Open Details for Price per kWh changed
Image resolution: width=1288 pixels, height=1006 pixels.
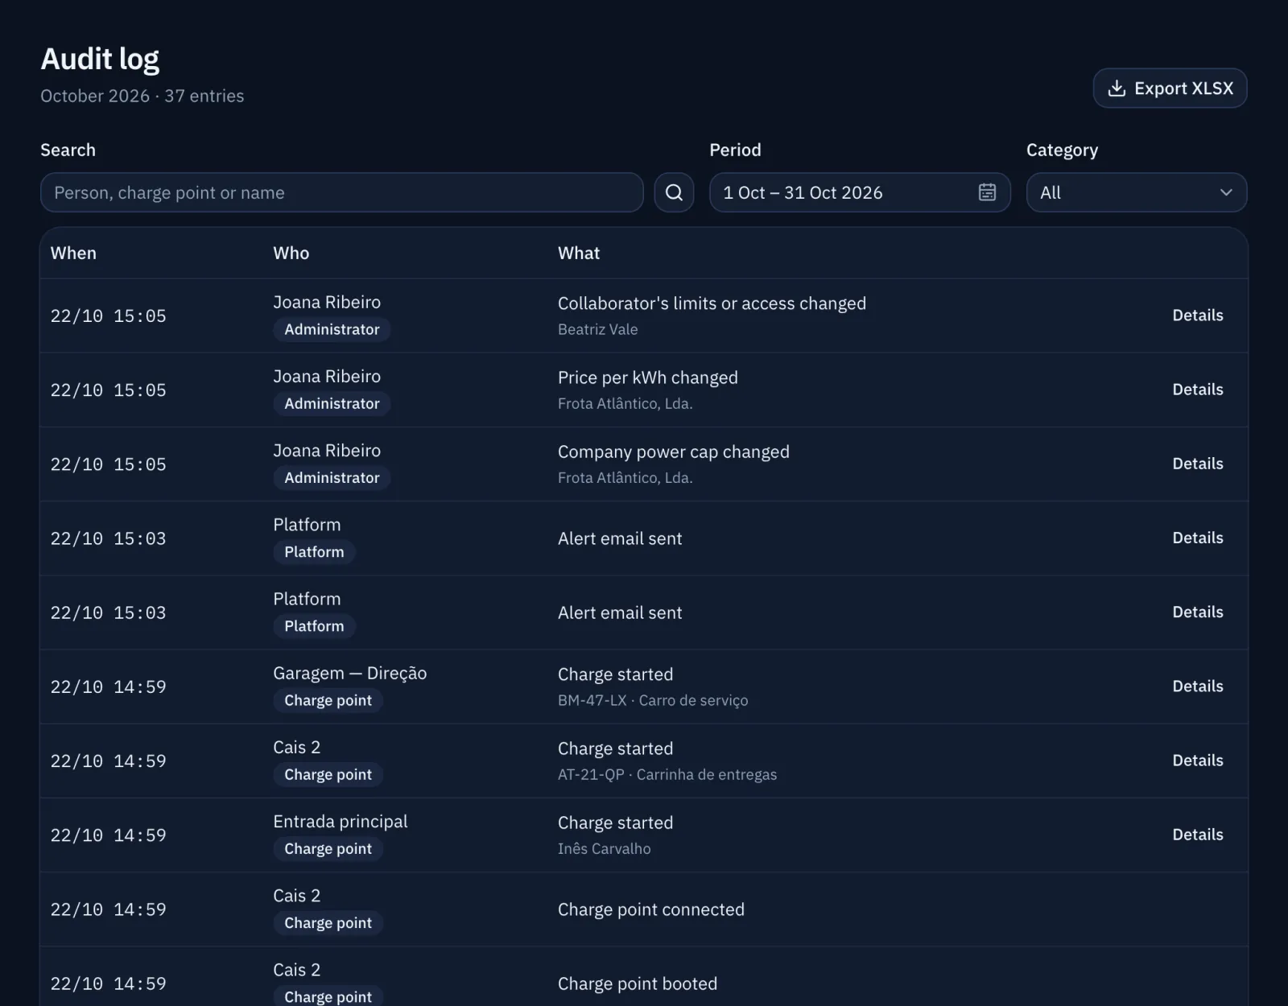[1197, 390]
